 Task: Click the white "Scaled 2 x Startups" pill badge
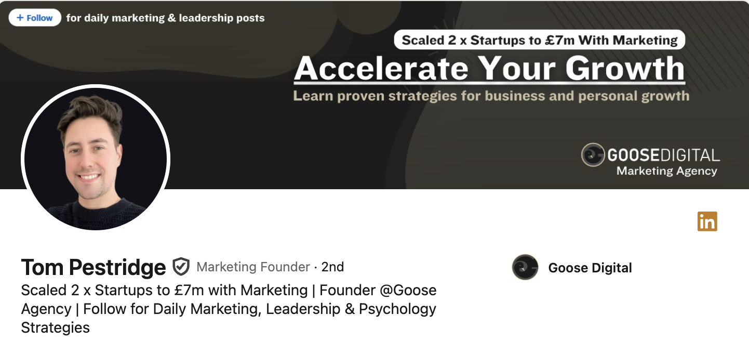click(539, 40)
